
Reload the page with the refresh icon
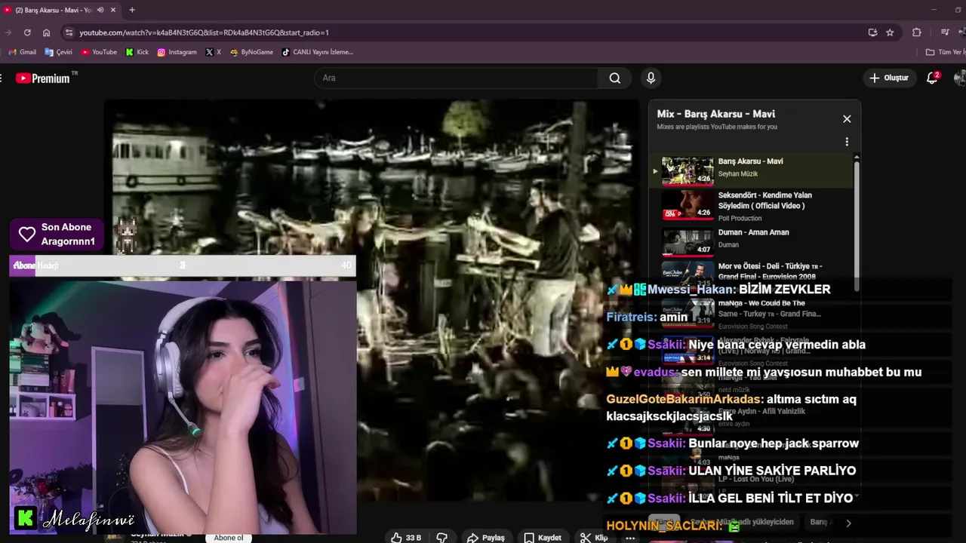click(x=27, y=32)
